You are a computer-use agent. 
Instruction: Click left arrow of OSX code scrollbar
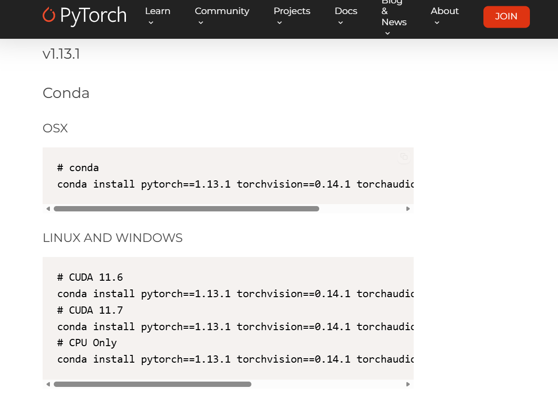(48, 208)
